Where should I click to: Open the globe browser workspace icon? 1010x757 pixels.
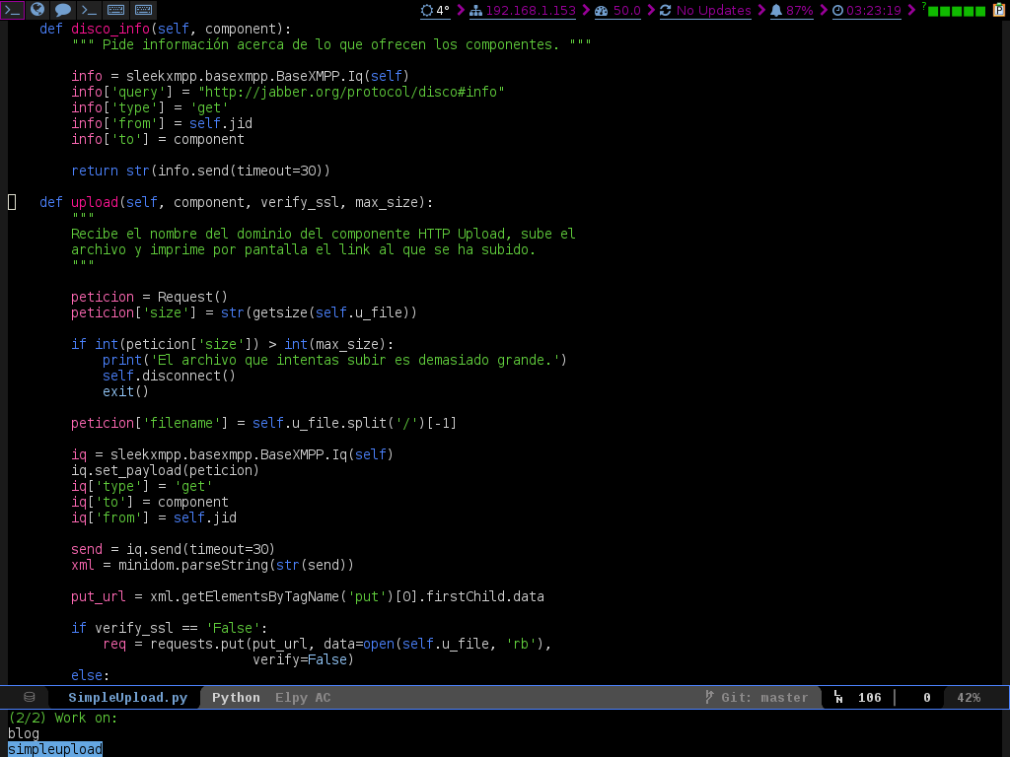[x=37, y=10]
